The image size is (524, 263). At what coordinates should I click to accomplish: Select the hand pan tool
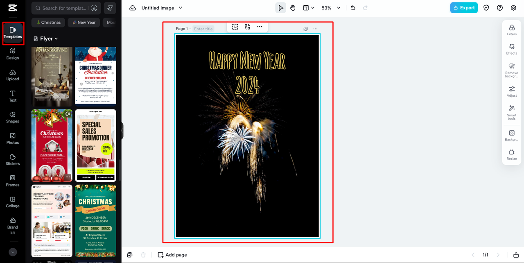(x=293, y=8)
